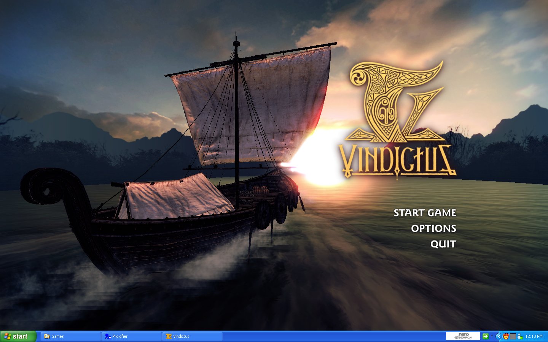Click the golden Vindictus logo

tap(397, 120)
